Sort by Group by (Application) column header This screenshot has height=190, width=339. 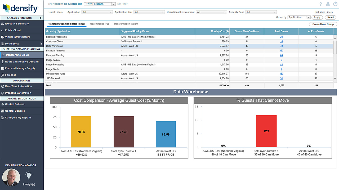83,31
